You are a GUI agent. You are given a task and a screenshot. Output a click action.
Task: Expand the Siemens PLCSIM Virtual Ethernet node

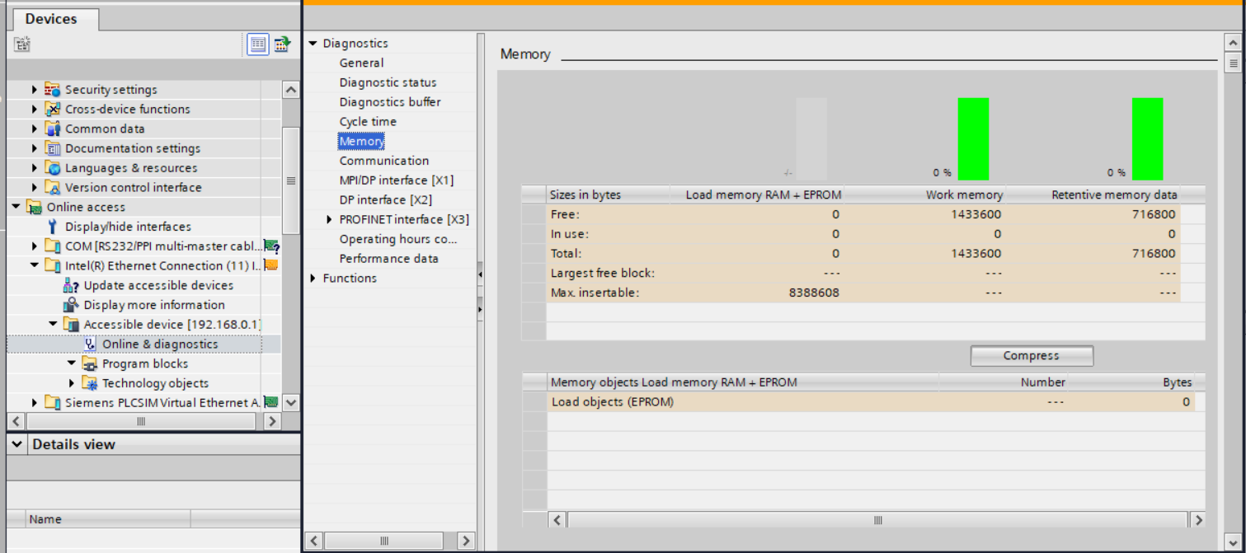35,403
